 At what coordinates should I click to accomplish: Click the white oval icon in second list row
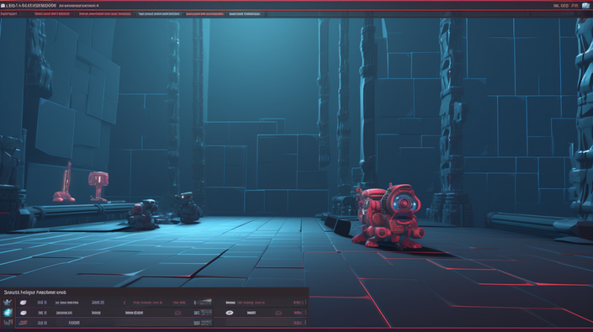(x=23, y=313)
